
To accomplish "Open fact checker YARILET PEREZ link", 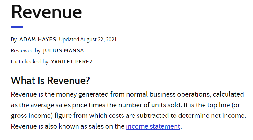I will [72, 62].
